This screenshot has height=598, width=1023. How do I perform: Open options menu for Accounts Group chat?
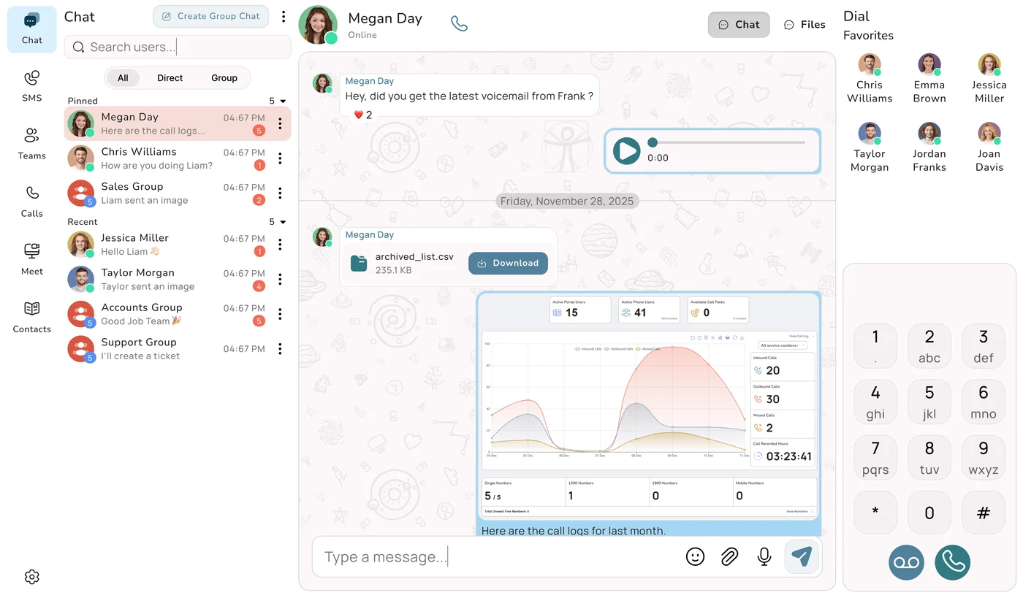[x=280, y=314]
